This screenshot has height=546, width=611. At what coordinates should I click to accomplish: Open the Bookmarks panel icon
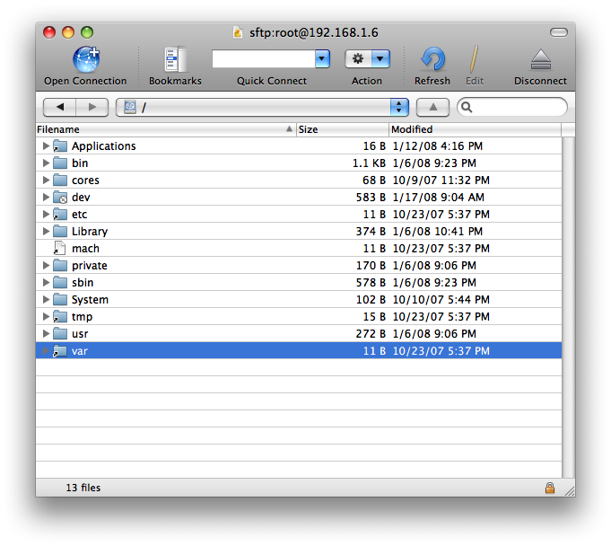[x=175, y=59]
